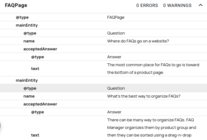Screen dimensions: 207x140
Task: Click 'What's the best way to organize FAQs?' value
Action: click(x=144, y=96)
